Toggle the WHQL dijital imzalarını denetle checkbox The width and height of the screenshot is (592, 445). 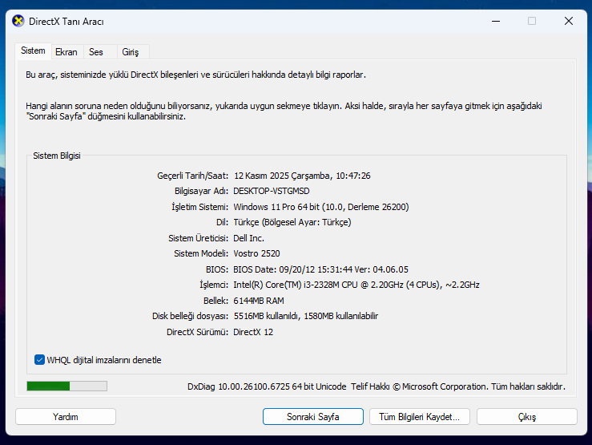[39, 360]
